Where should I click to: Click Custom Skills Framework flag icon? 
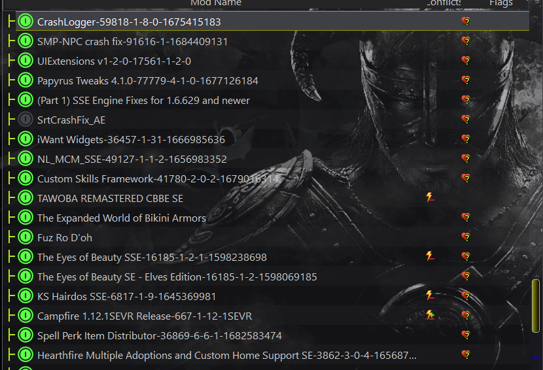tap(466, 178)
